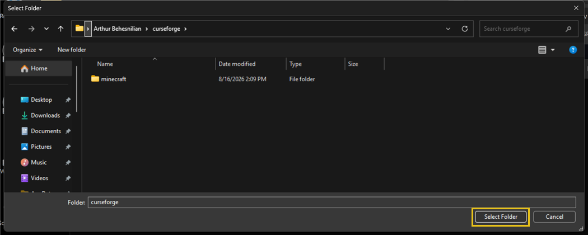
Task: Sort by Type column header
Action: tap(296, 64)
